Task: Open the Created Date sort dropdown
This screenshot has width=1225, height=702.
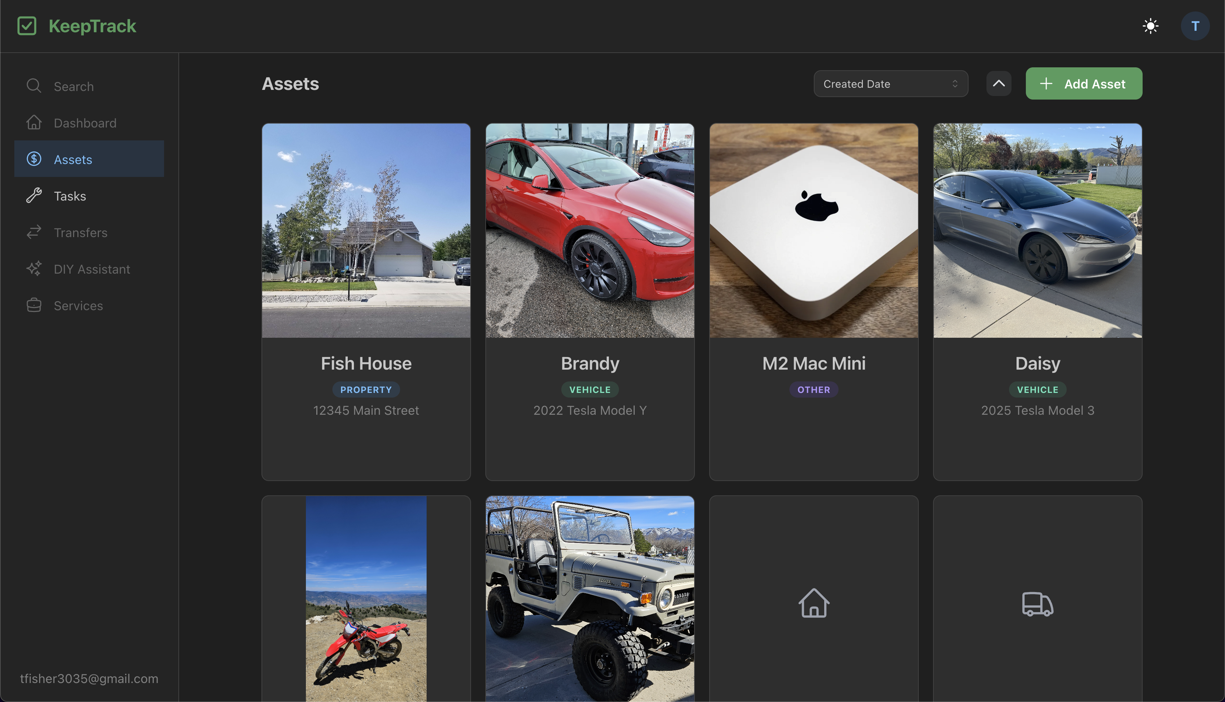Action: [890, 83]
